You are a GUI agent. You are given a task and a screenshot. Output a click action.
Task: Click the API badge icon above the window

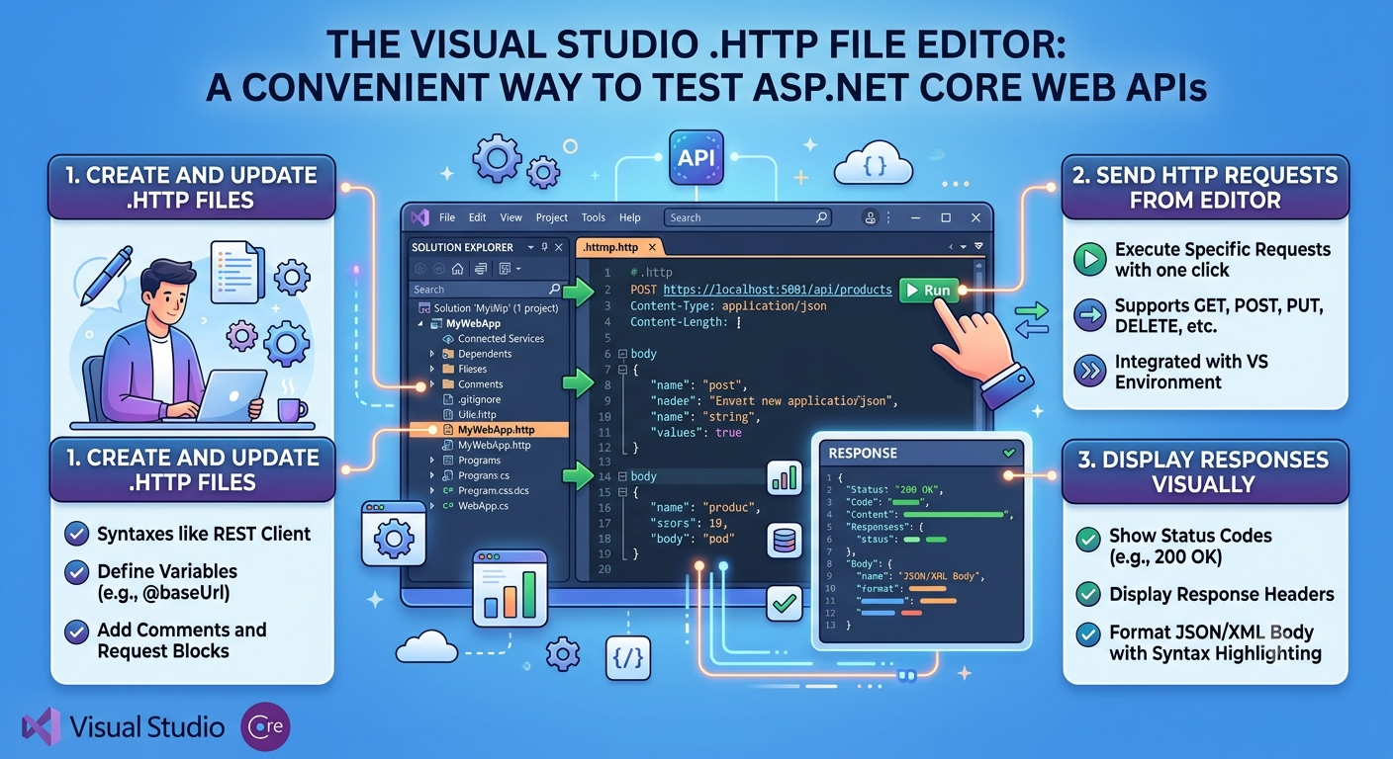[x=696, y=157]
